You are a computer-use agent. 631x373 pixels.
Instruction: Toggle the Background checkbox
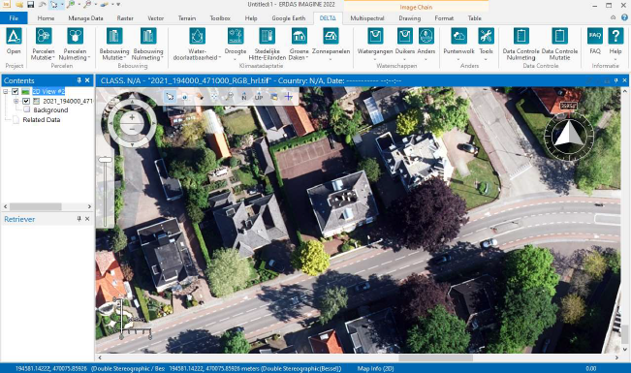[26, 109]
